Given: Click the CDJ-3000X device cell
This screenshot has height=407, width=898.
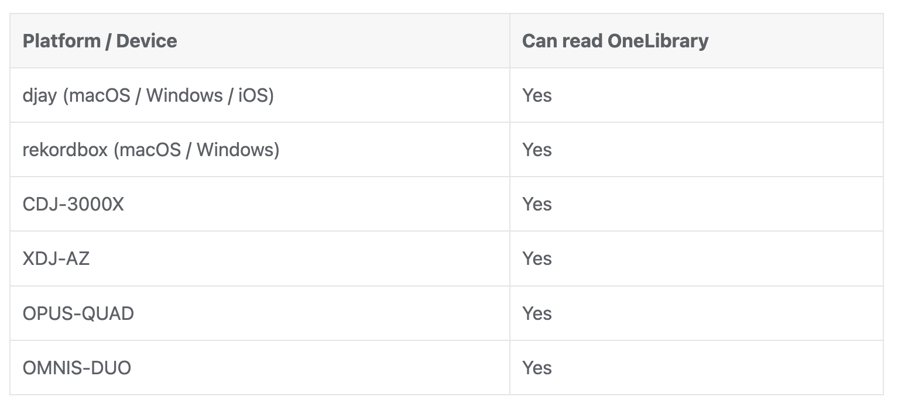Looking at the screenshot, I should pyautogui.click(x=73, y=204).
